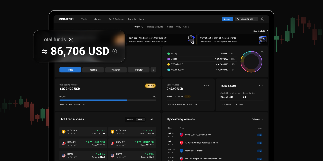Switch to the Overview tab
Screen dimensions: 323x161
(139, 27)
